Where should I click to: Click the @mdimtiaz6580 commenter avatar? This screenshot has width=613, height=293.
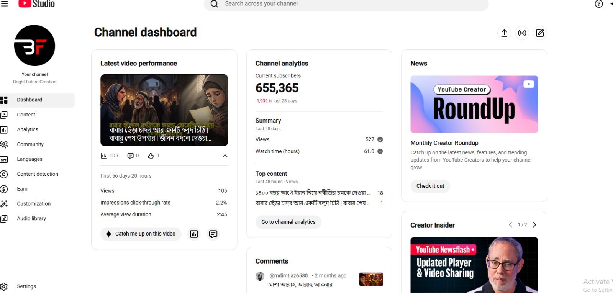tap(260, 276)
